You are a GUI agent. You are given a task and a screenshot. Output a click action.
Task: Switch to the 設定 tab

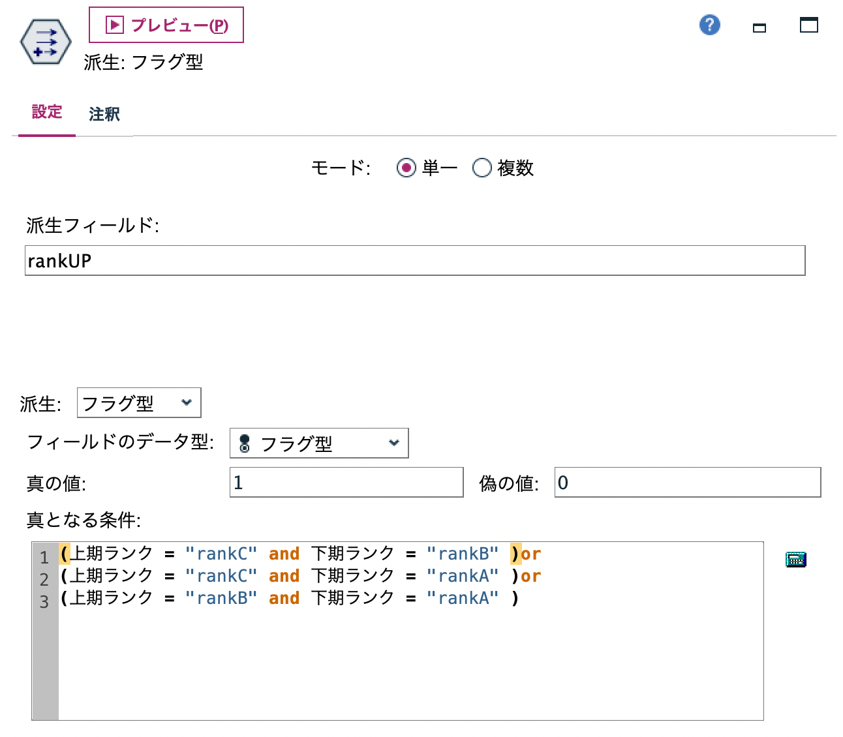click(x=46, y=112)
